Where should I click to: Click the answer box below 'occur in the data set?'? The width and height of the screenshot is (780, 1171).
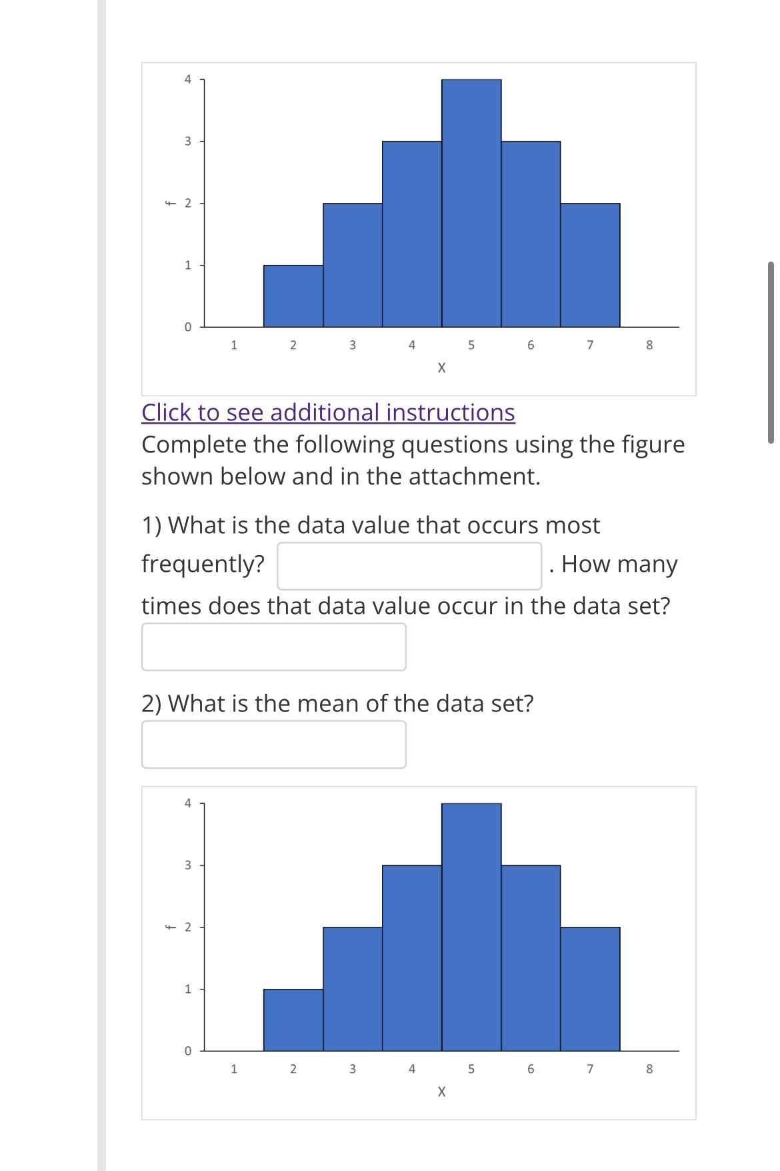274,645
